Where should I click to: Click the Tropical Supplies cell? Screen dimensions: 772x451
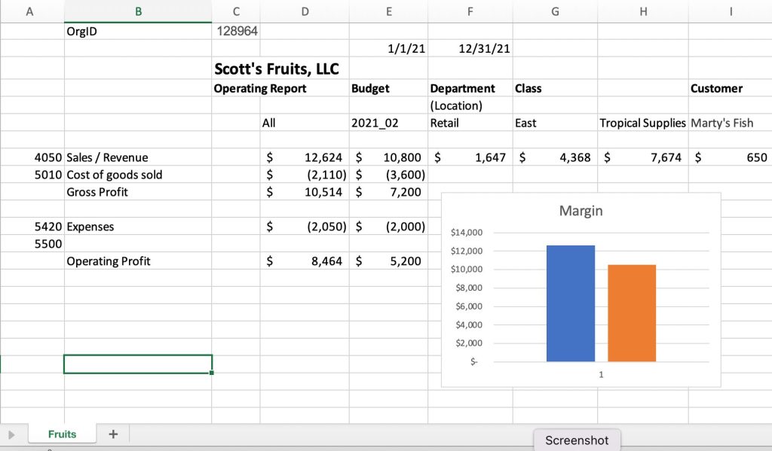point(642,123)
